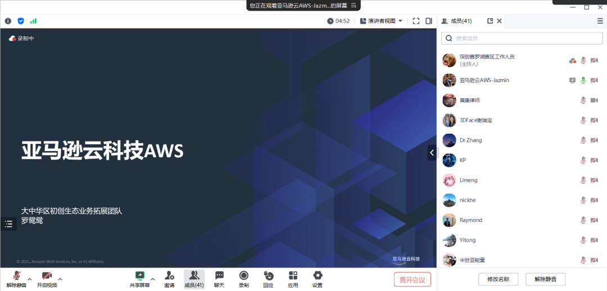Select member 半世亚能量
The image size is (607, 291).
(x=522, y=260)
